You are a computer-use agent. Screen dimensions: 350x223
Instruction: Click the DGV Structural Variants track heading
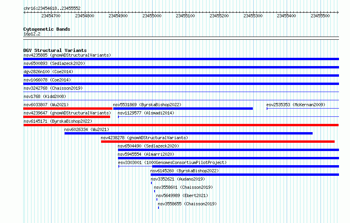point(55,50)
